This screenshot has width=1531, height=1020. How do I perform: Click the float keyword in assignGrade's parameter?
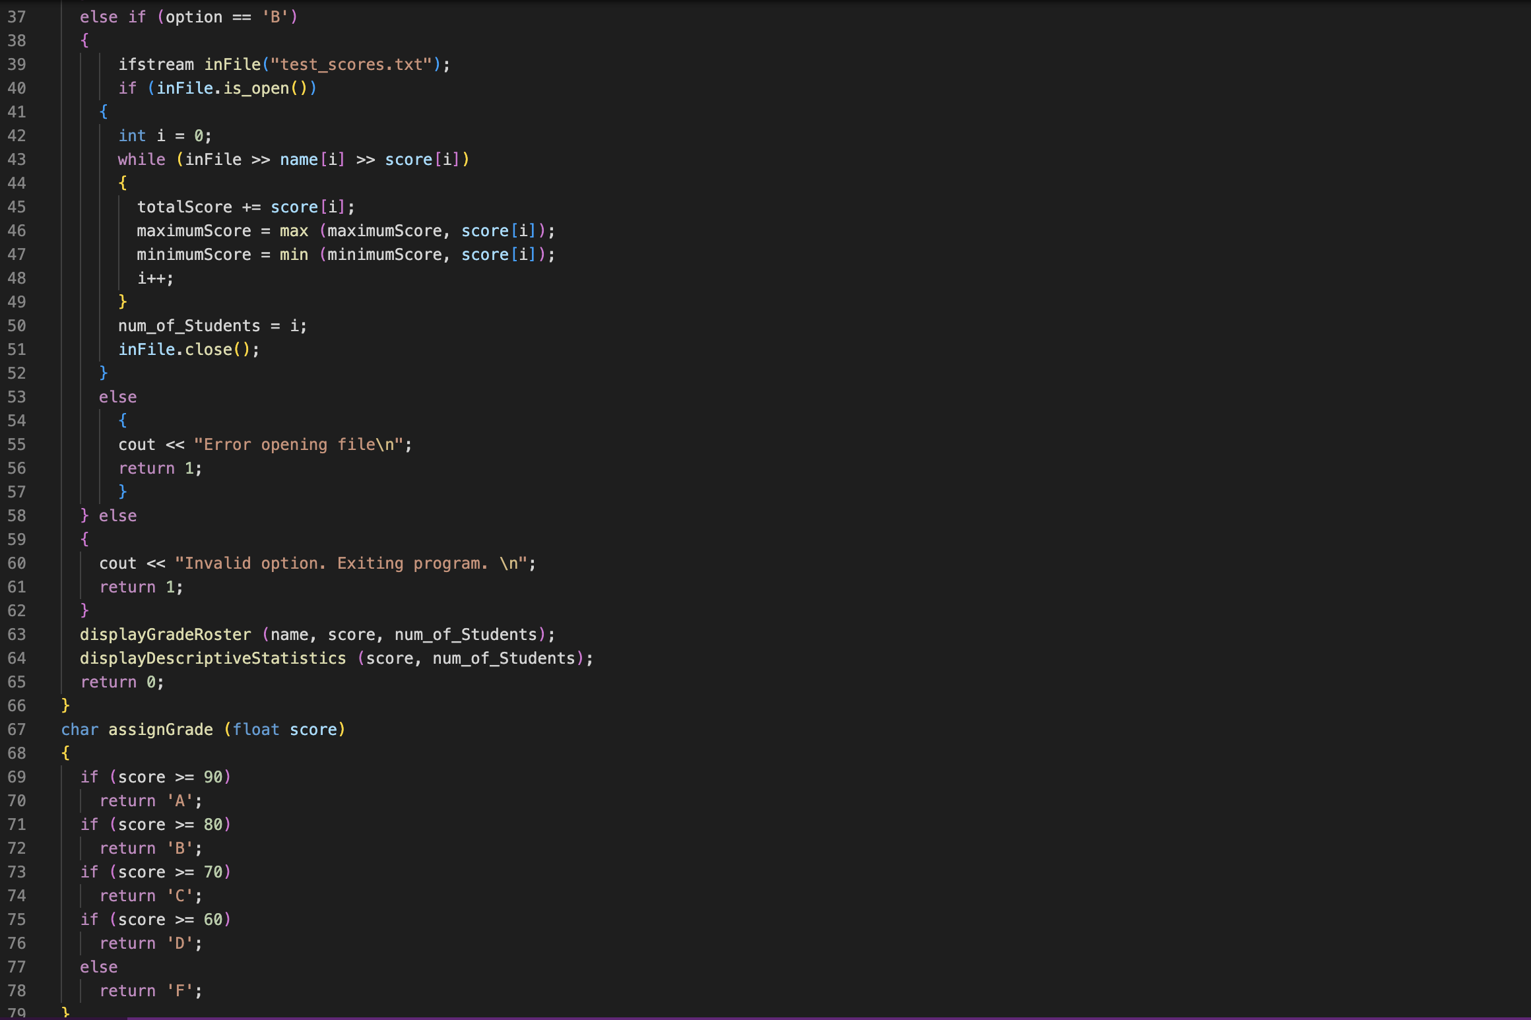(x=258, y=729)
